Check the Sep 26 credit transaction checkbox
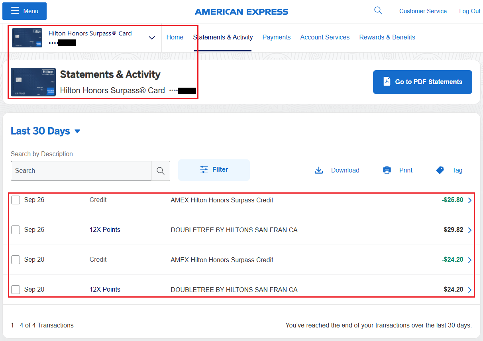483x341 pixels. (16, 200)
